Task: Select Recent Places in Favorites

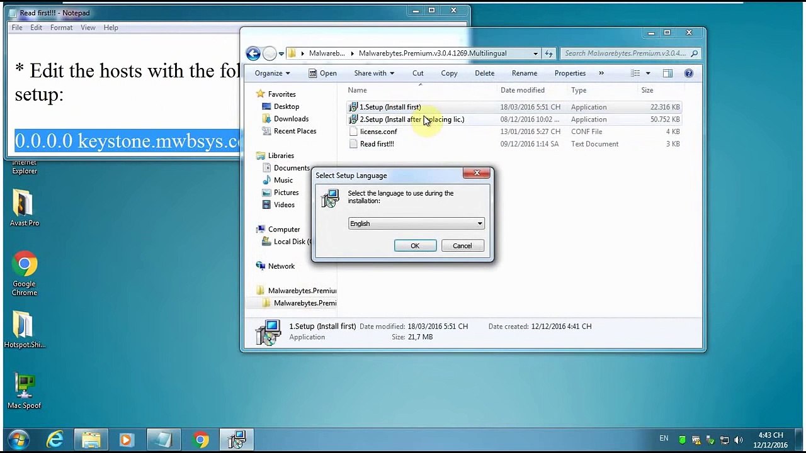Action: pyautogui.click(x=289, y=131)
